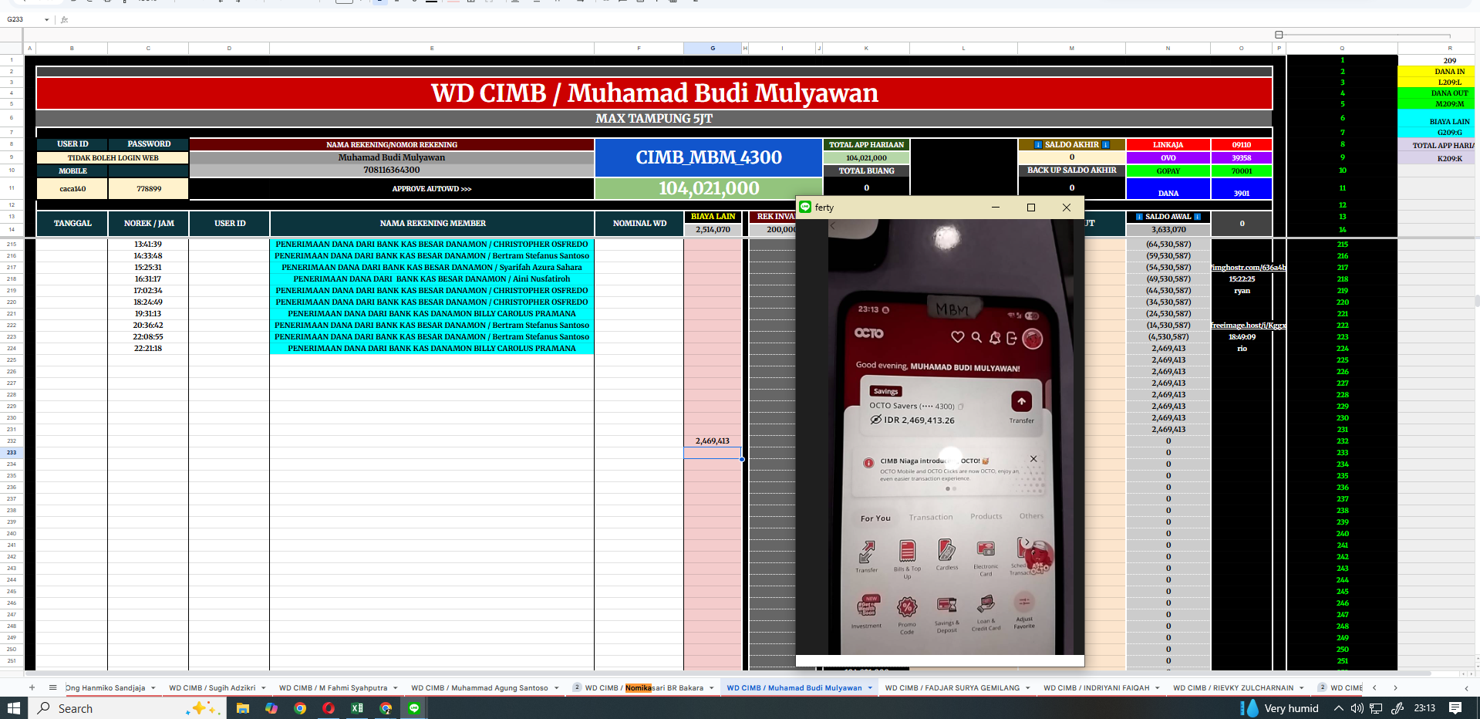Open File Explorer from the taskbar
The width and height of the screenshot is (1480, 719).
point(243,708)
